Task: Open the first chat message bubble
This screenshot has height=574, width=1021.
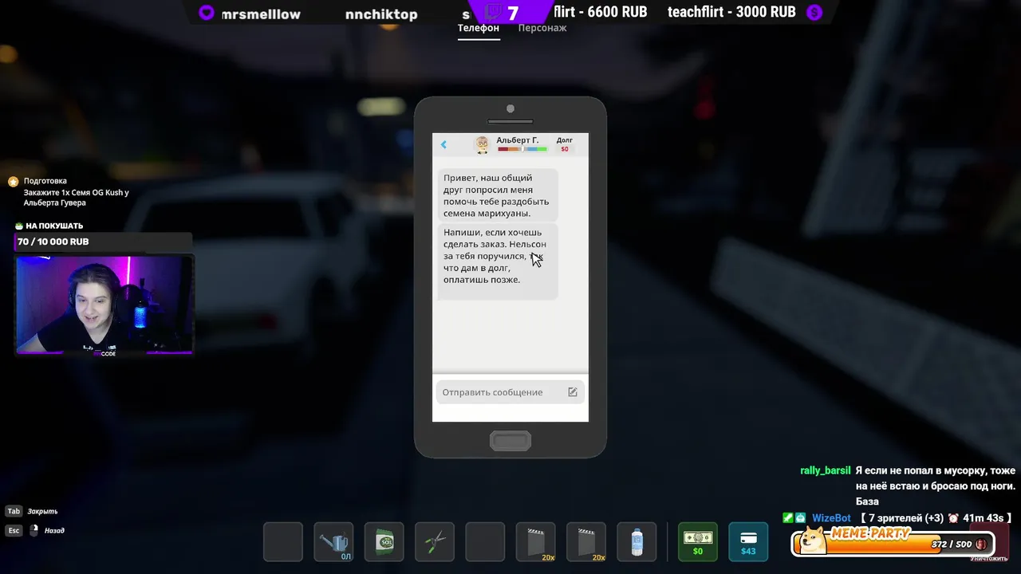Action: coord(497,195)
